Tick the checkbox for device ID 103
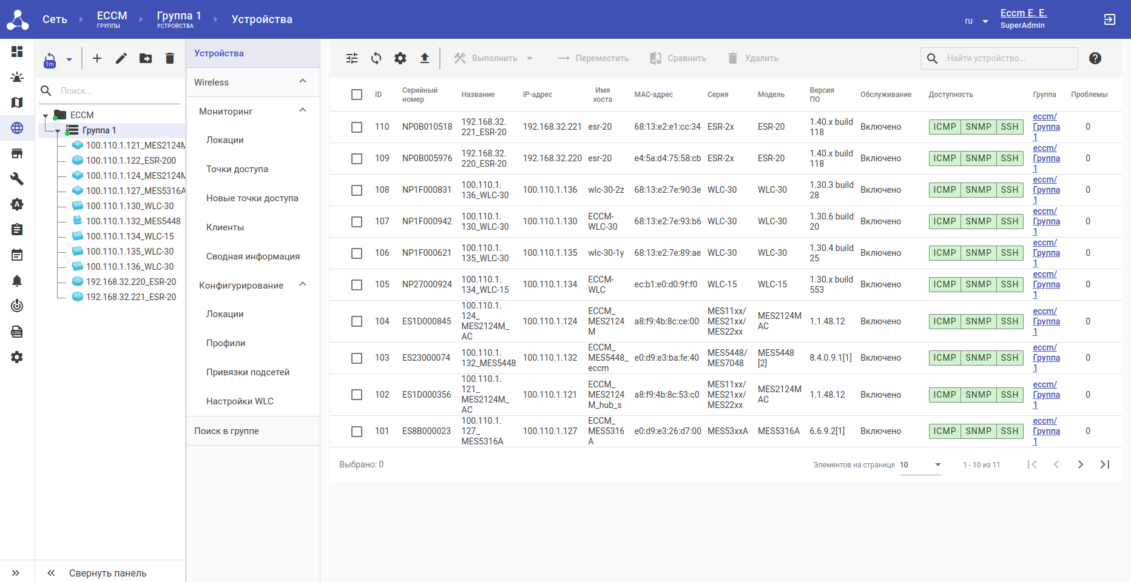Viewport: 1131px width, 582px height. tap(357, 358)
